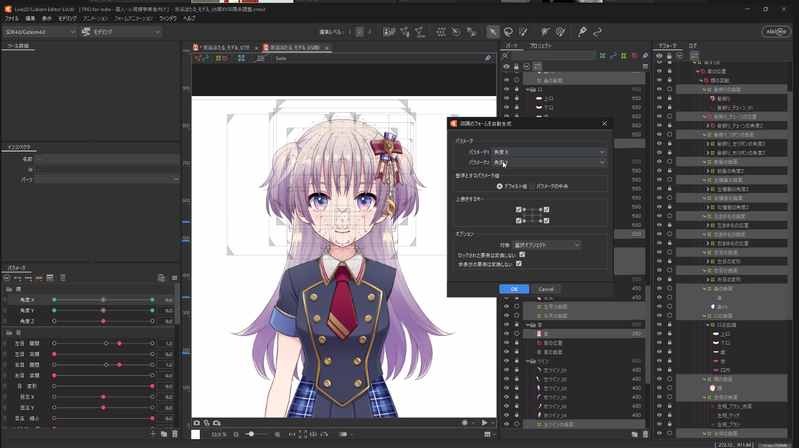
Task: Switch to the ログ tab
Action: [x=693, y=46]
